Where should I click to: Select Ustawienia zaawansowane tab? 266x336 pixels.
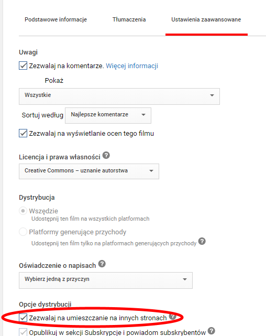click(206, 19)
